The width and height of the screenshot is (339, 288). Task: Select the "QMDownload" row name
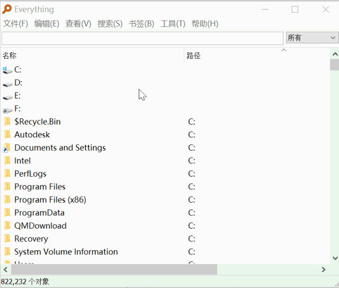pyautogui.click(x=40, y=225)
